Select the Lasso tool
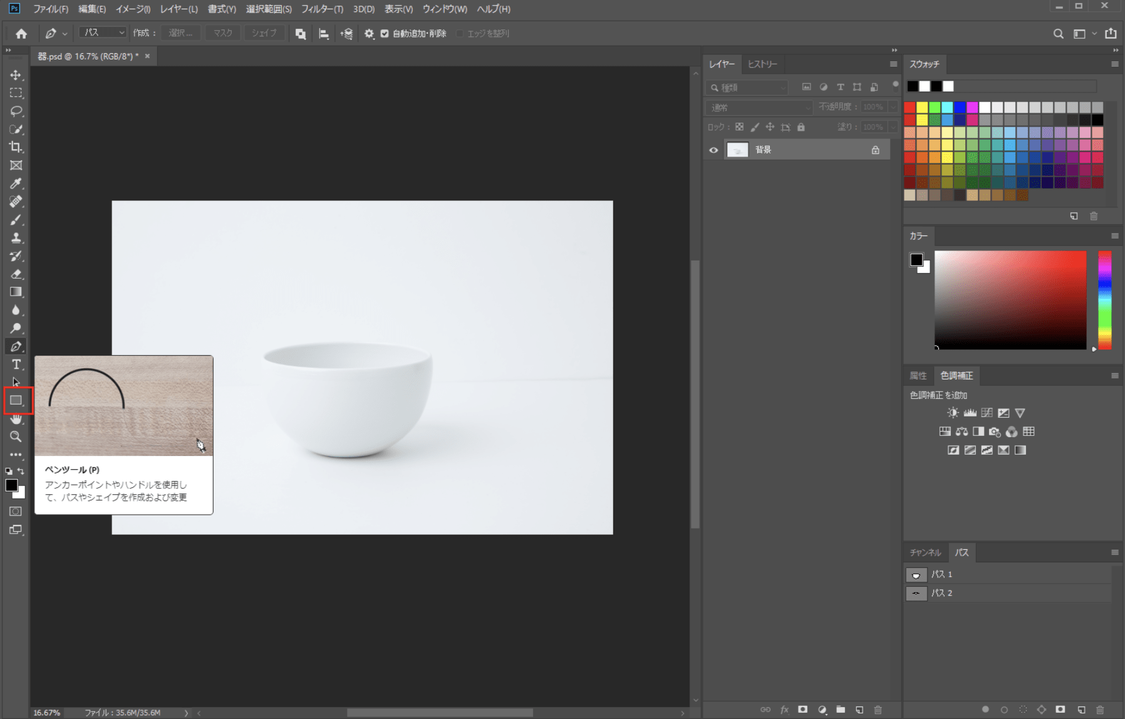The image size is (1125, 719). pos(16,111)
